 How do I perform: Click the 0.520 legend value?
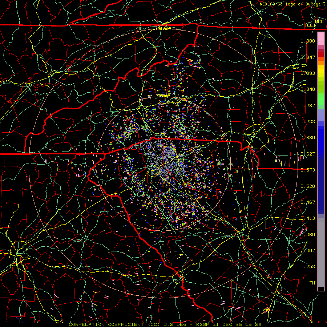308,186
